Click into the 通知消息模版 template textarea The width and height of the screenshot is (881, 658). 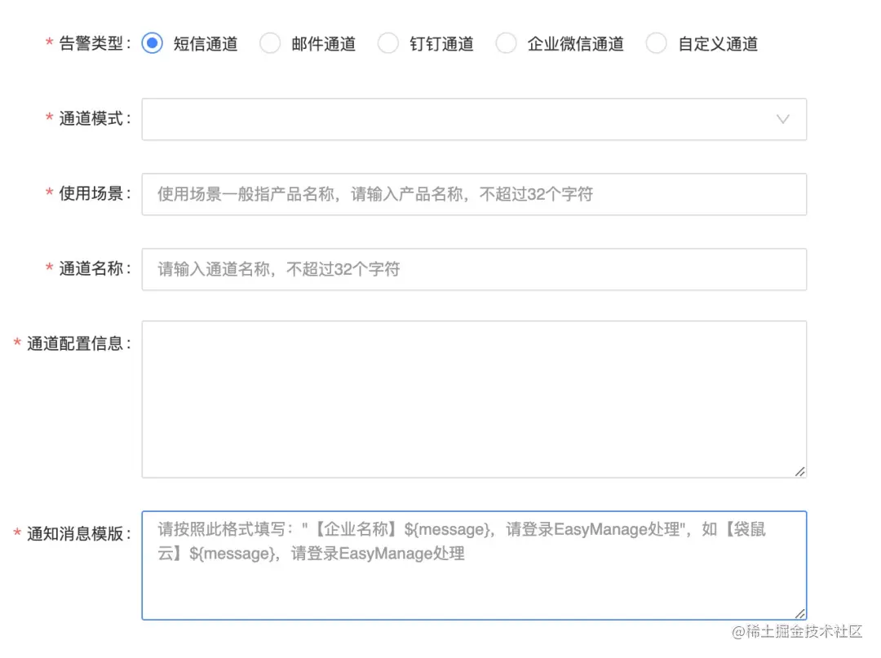(473, 563)
